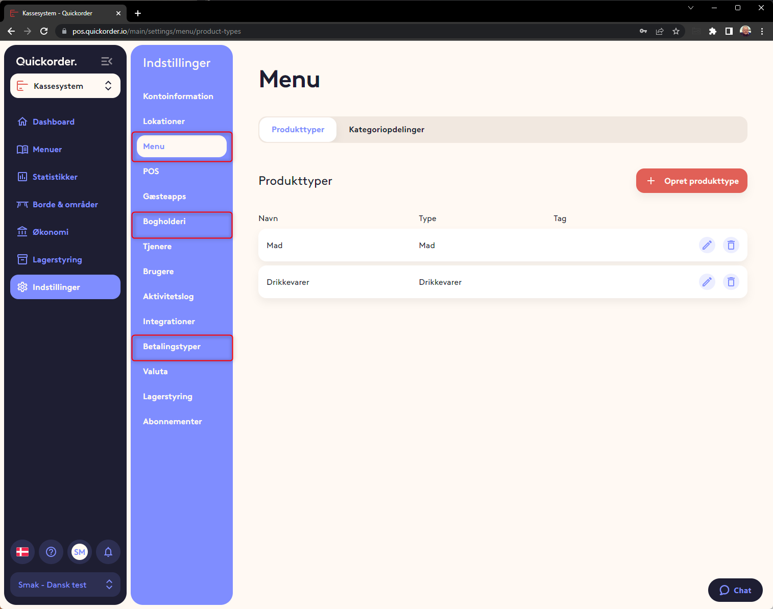Open the Betalingstyper settings page
Screen dimensions: 773x609
click(x=172, y=346)
